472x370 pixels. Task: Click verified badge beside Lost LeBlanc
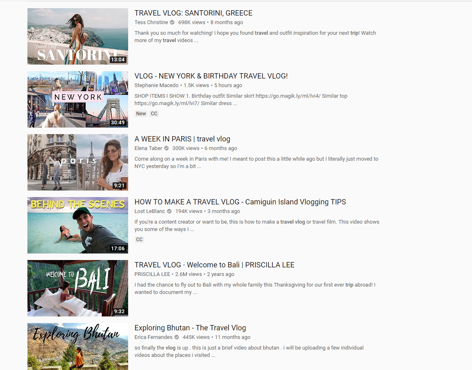point(169,211)
